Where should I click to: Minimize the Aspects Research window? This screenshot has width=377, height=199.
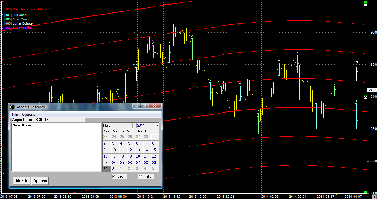coord(137,106)
